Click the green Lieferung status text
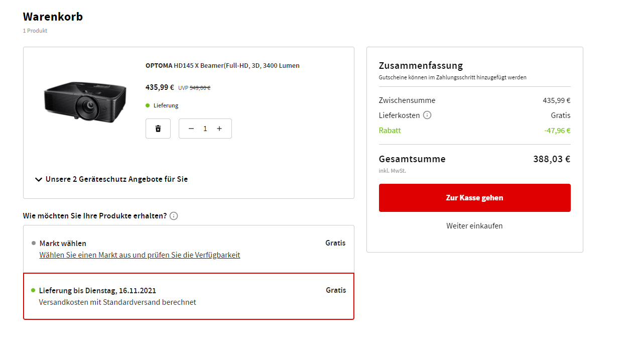634x355 pixels. tap(166, 105)
